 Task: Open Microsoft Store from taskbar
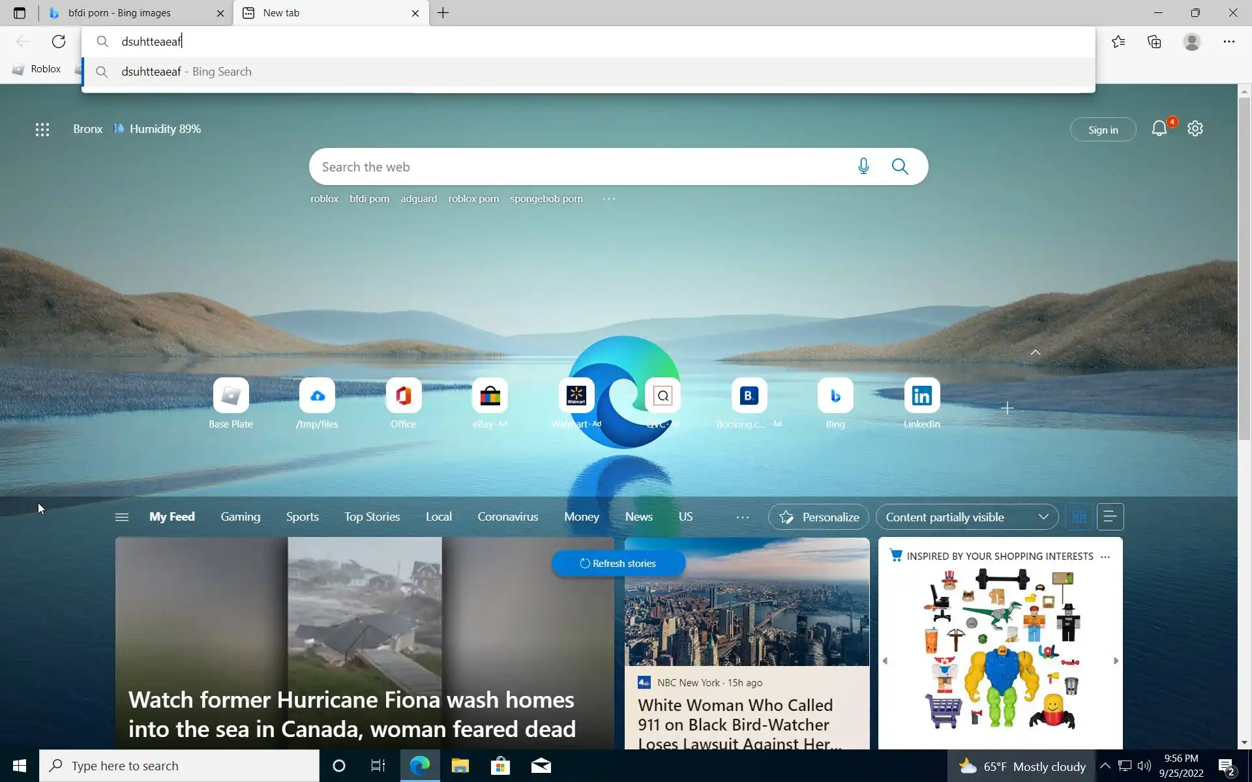coord(500,766)
